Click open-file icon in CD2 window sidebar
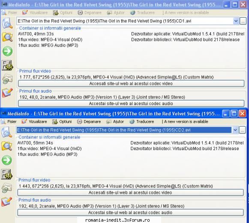Image resolution: width=249 pixels, height=223 pixels. 7,132
